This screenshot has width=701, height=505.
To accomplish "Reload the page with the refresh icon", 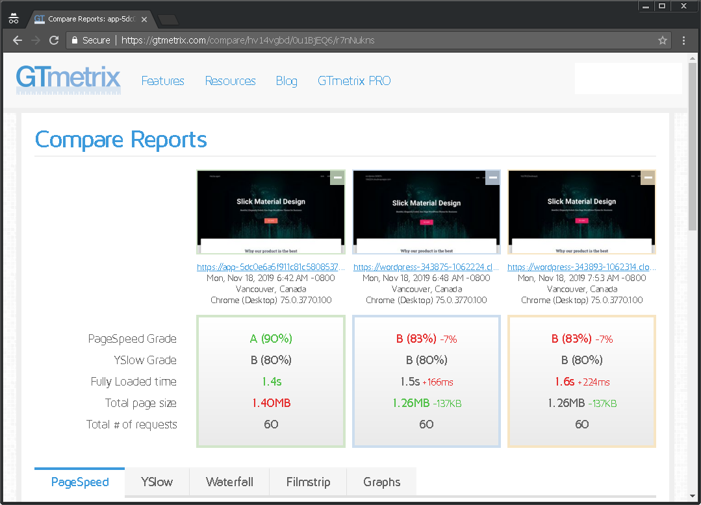I will [54, 40].
